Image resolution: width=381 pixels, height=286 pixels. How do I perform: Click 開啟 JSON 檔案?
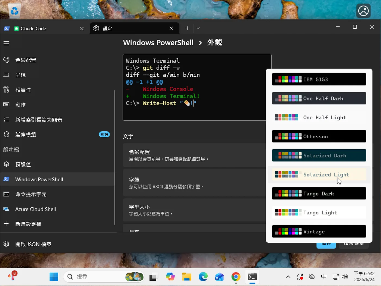click(57, 244)
